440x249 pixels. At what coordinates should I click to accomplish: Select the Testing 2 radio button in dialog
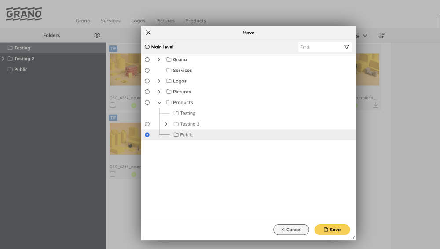[x=147, y=124]
